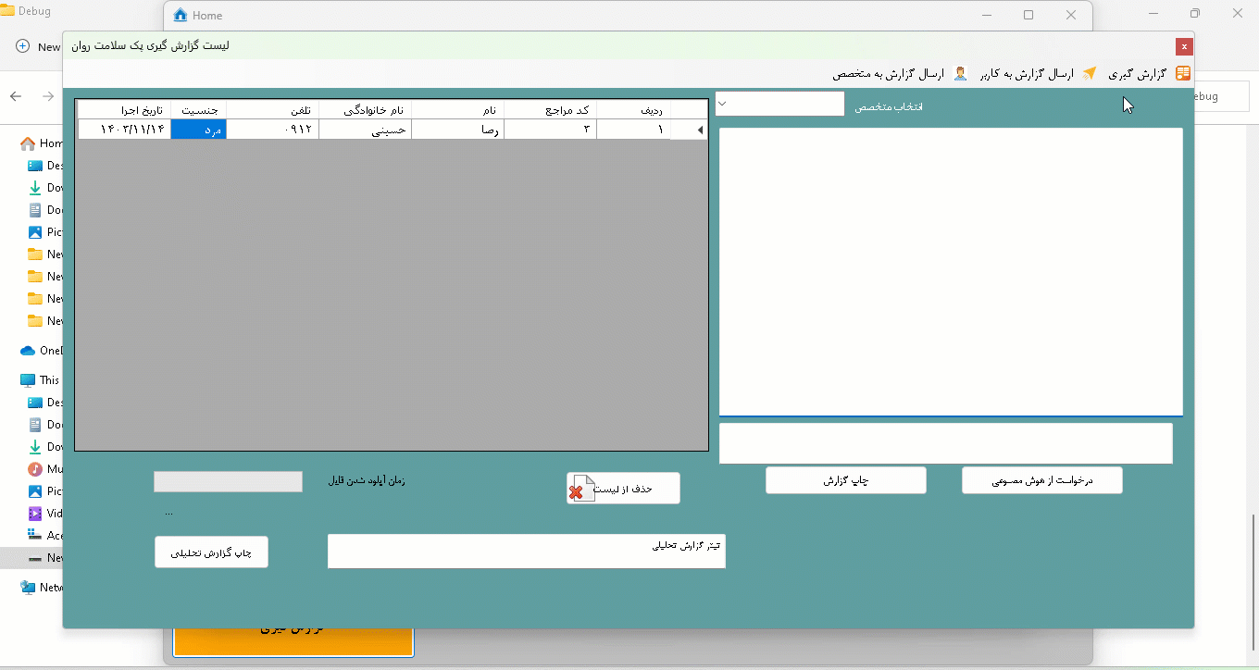Click the paper plane ارسال گزارش به کاربر icon
1259x670 pixels.
(x=1090, y=73)
